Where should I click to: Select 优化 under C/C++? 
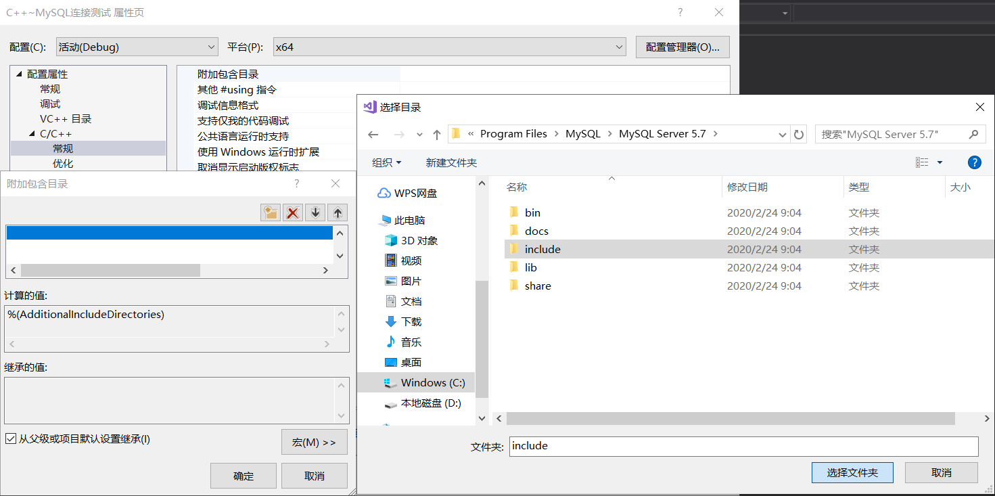click(x=63, y=163)
